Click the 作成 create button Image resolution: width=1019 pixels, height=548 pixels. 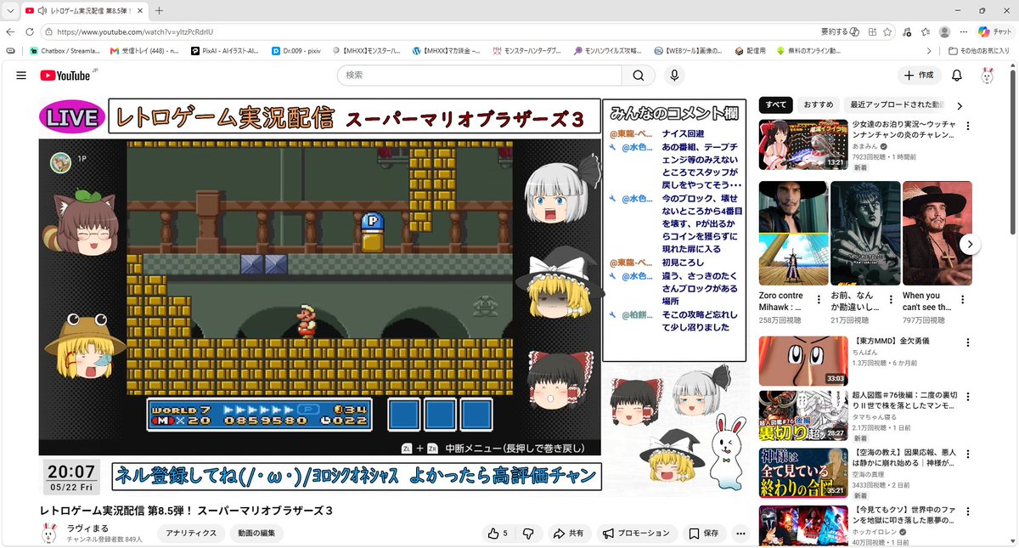tap(919, 76)
